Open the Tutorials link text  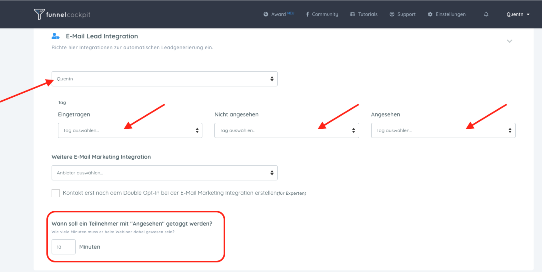point(368,14)
